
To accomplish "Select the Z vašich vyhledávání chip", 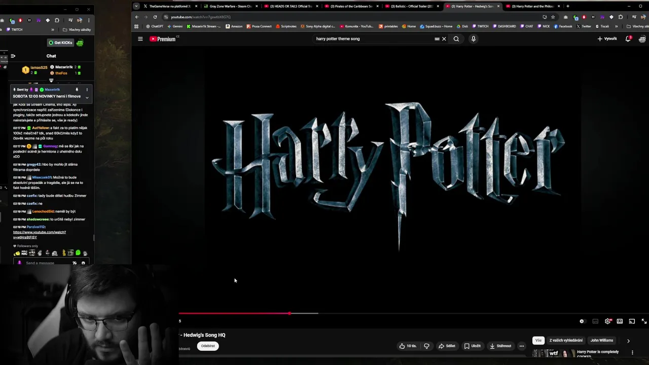I will (566, 341).
